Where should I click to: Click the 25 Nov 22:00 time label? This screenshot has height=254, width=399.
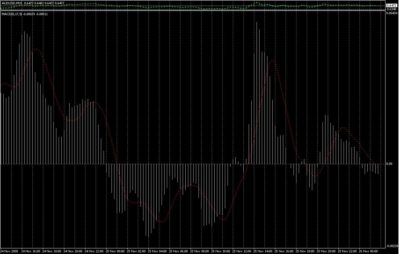(x=347, y=251)
